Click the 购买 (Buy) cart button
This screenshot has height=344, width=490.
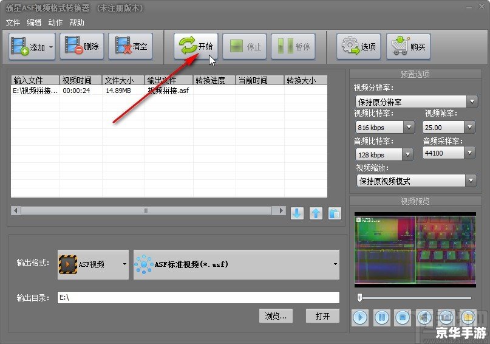(408, 47)
